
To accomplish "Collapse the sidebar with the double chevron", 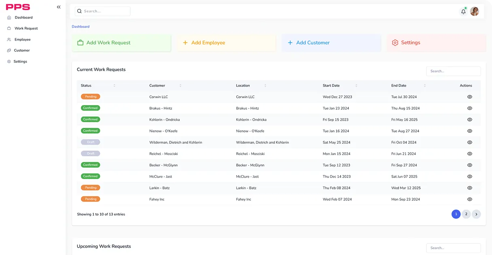I will click(59, 7).
